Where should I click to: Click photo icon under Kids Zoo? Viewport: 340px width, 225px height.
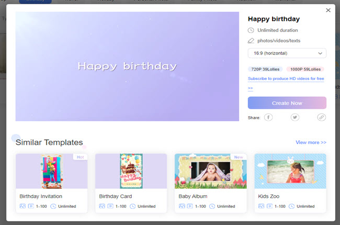click(x=262, y=206)
